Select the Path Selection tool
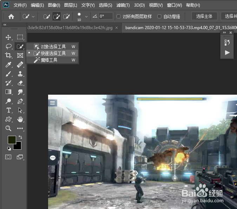Image resolution: width=237 pixels, height=209 pixels. [20, 110]
